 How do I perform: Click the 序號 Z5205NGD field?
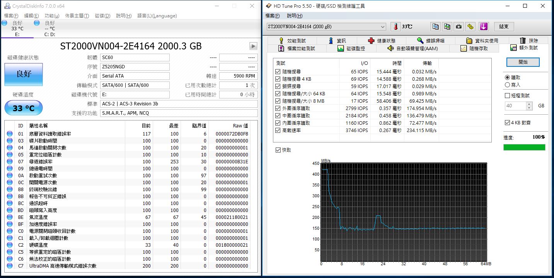(135, 67)
